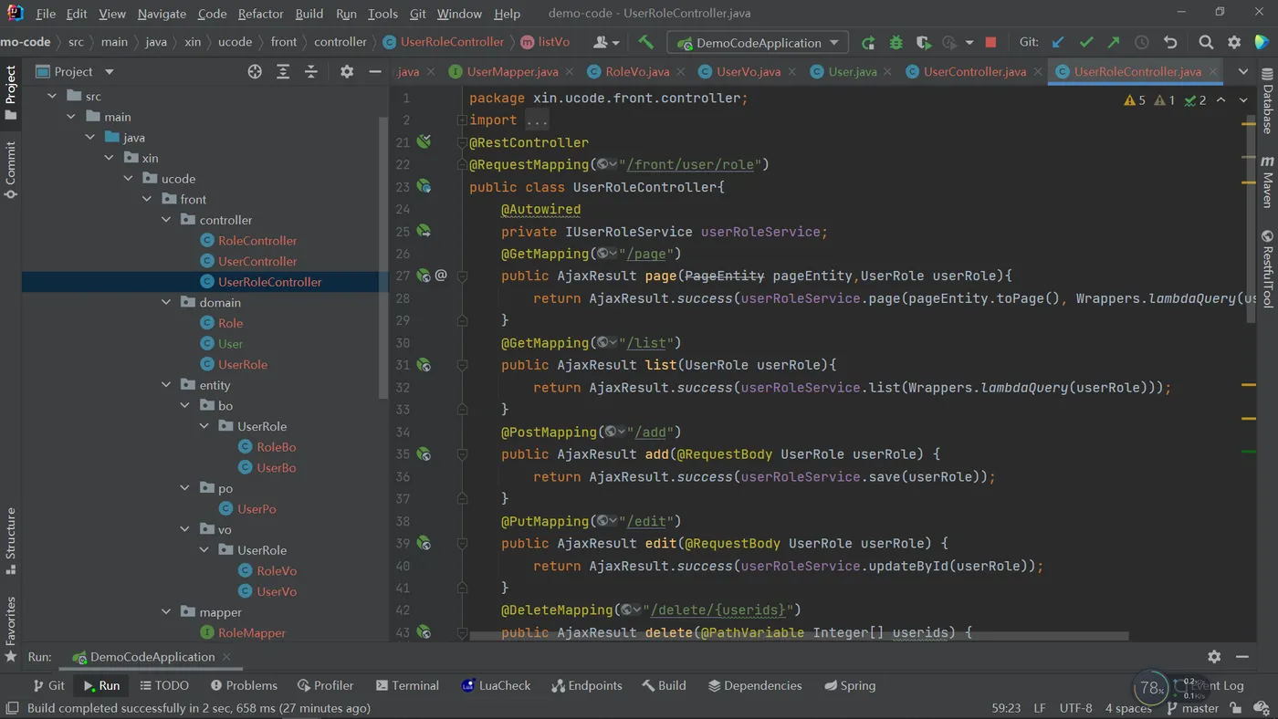
Task: Click the Rollback undo arrow icon
Action: (x=1170, y=42)
